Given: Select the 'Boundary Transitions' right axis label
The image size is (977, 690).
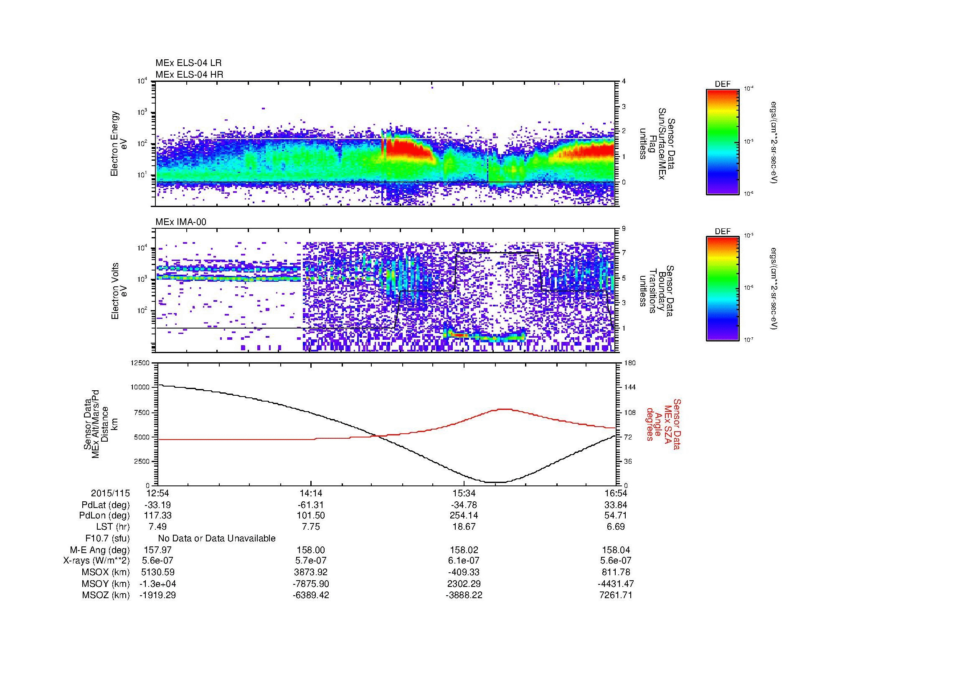Looking at the screenshot, I should click(x=657, y=291).
